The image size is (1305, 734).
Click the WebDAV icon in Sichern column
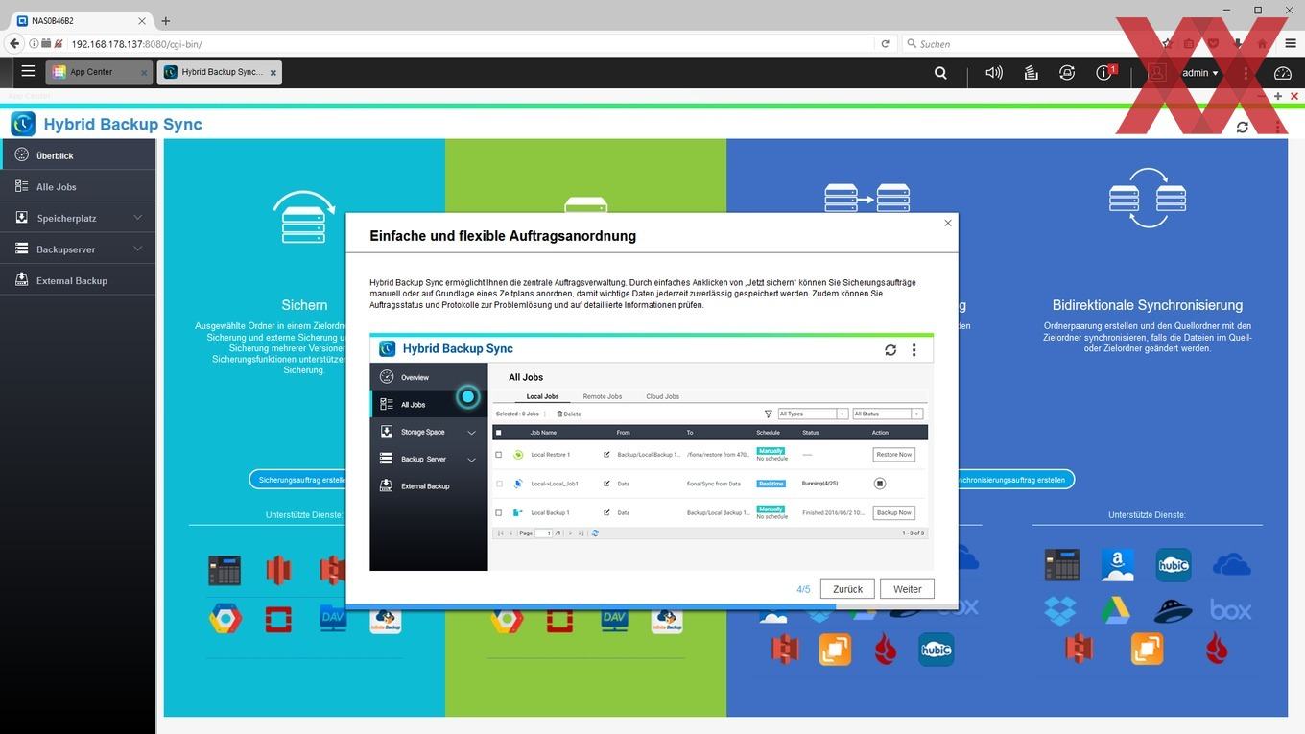point(333,619)
